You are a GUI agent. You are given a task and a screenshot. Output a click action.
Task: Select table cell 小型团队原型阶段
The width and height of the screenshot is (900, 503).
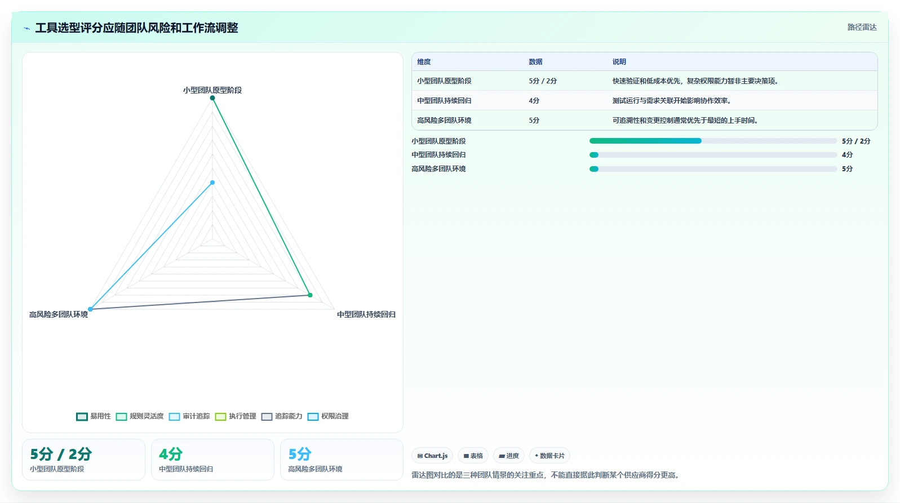444,81
